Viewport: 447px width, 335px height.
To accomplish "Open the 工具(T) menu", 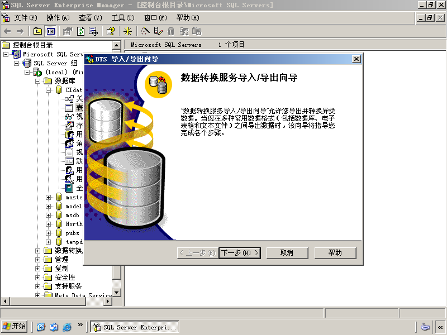I will pyautogui.click(x=123, y=18).
